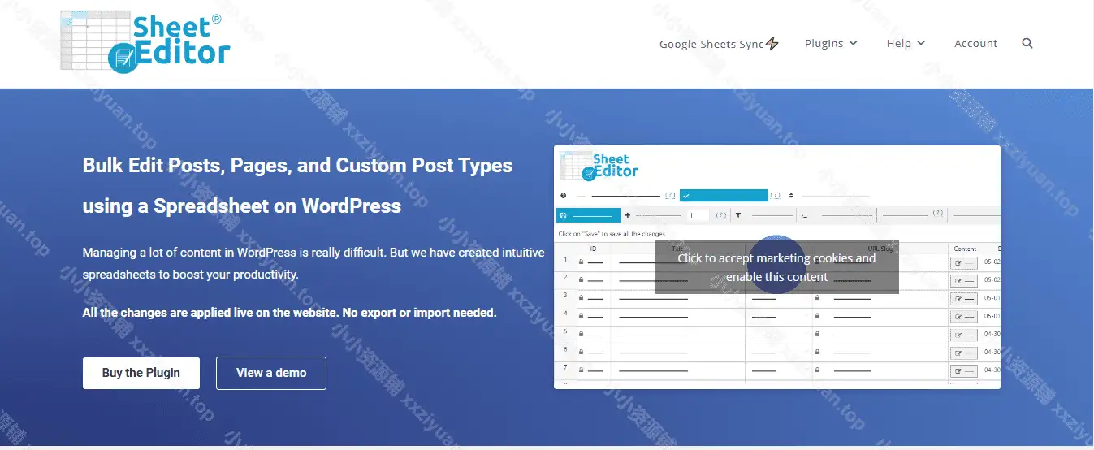The height and width of the screenshot is (450, 1094).
Task: Click the lightning bolt icon beside Google Sheets Sync
Action: coord(772,44)
